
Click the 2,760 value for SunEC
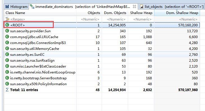(x=193, y=54)
